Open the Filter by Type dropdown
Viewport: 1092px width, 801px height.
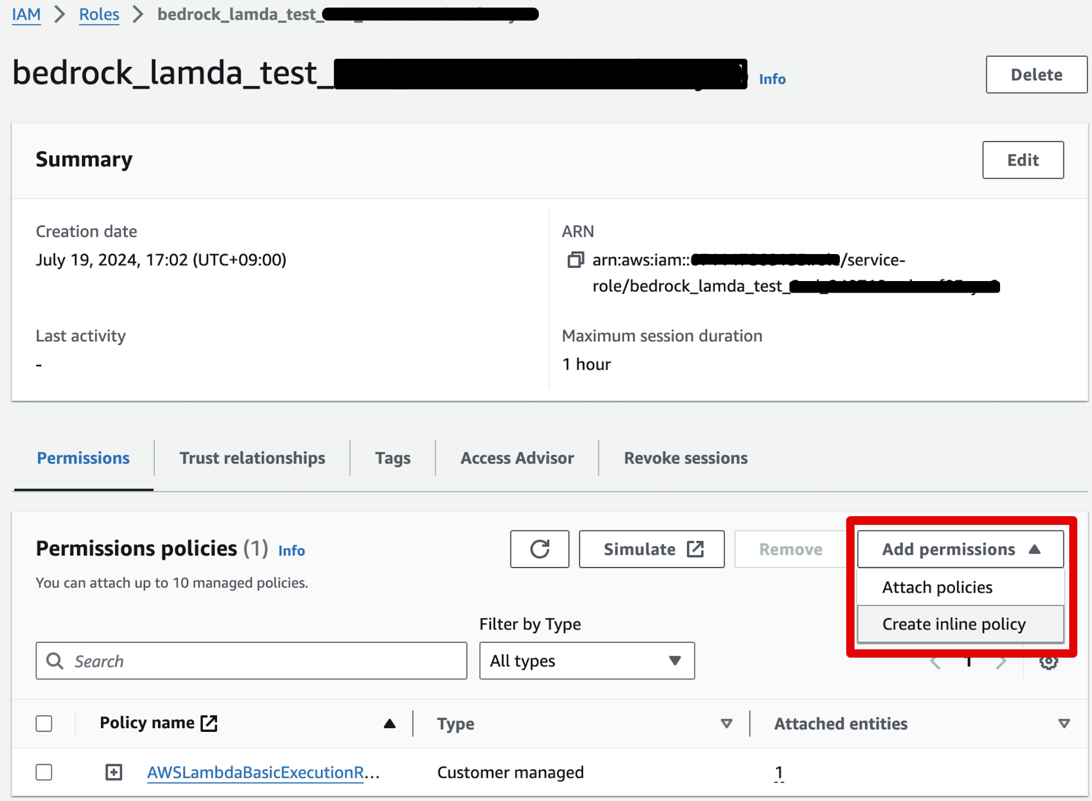587,660
